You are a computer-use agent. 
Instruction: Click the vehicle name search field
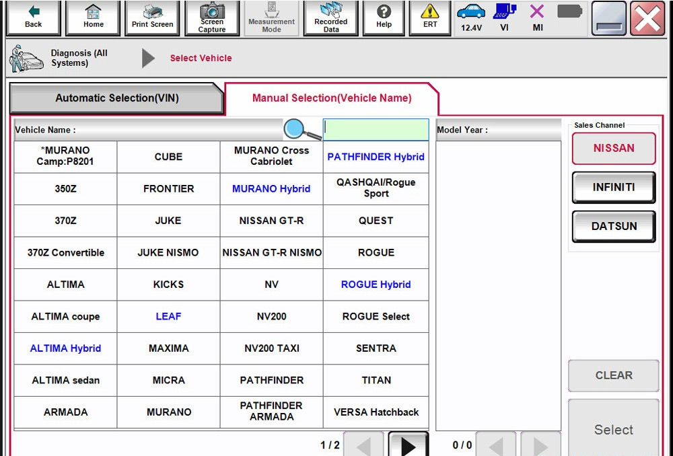tap(376, 129)
